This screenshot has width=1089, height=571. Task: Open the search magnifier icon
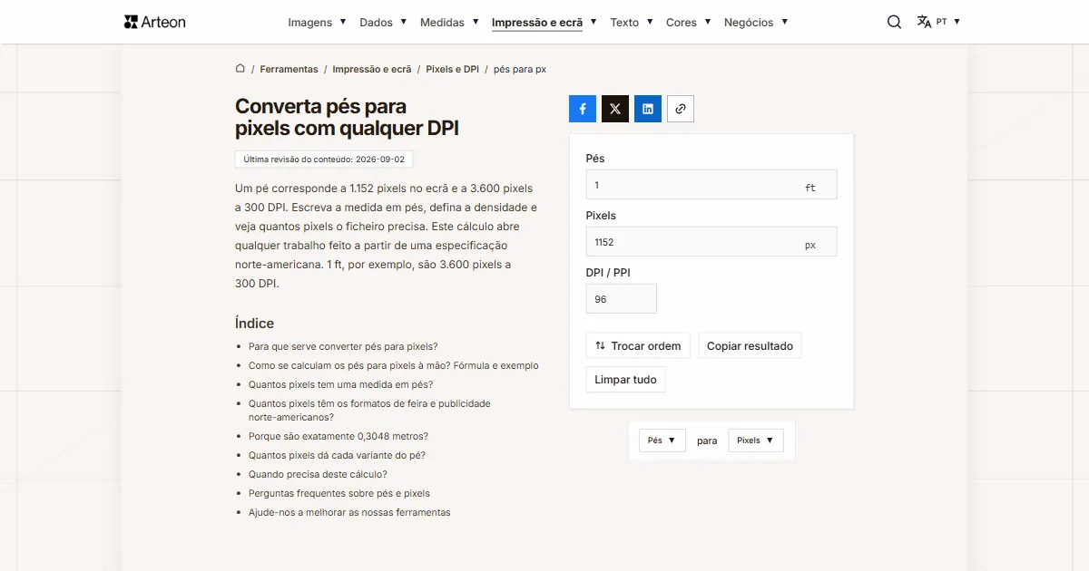[x=894, y=22]
